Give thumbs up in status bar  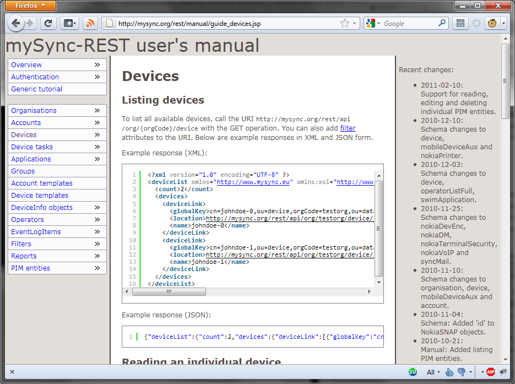(449, 372)
